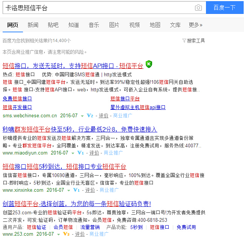Click 评价 for www.miaodiyun.com result

94,153
